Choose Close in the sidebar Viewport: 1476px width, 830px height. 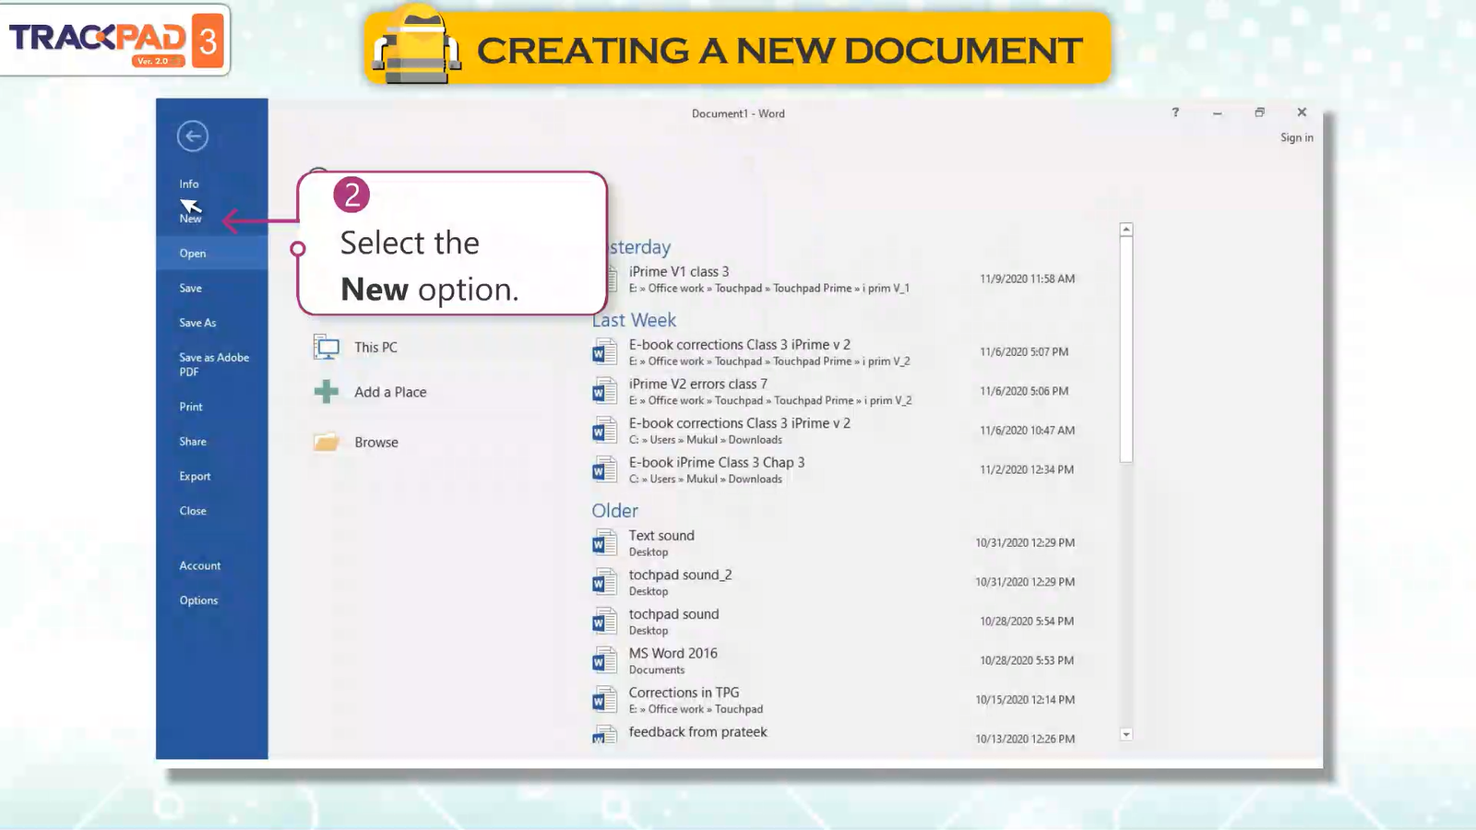(193, 511)
